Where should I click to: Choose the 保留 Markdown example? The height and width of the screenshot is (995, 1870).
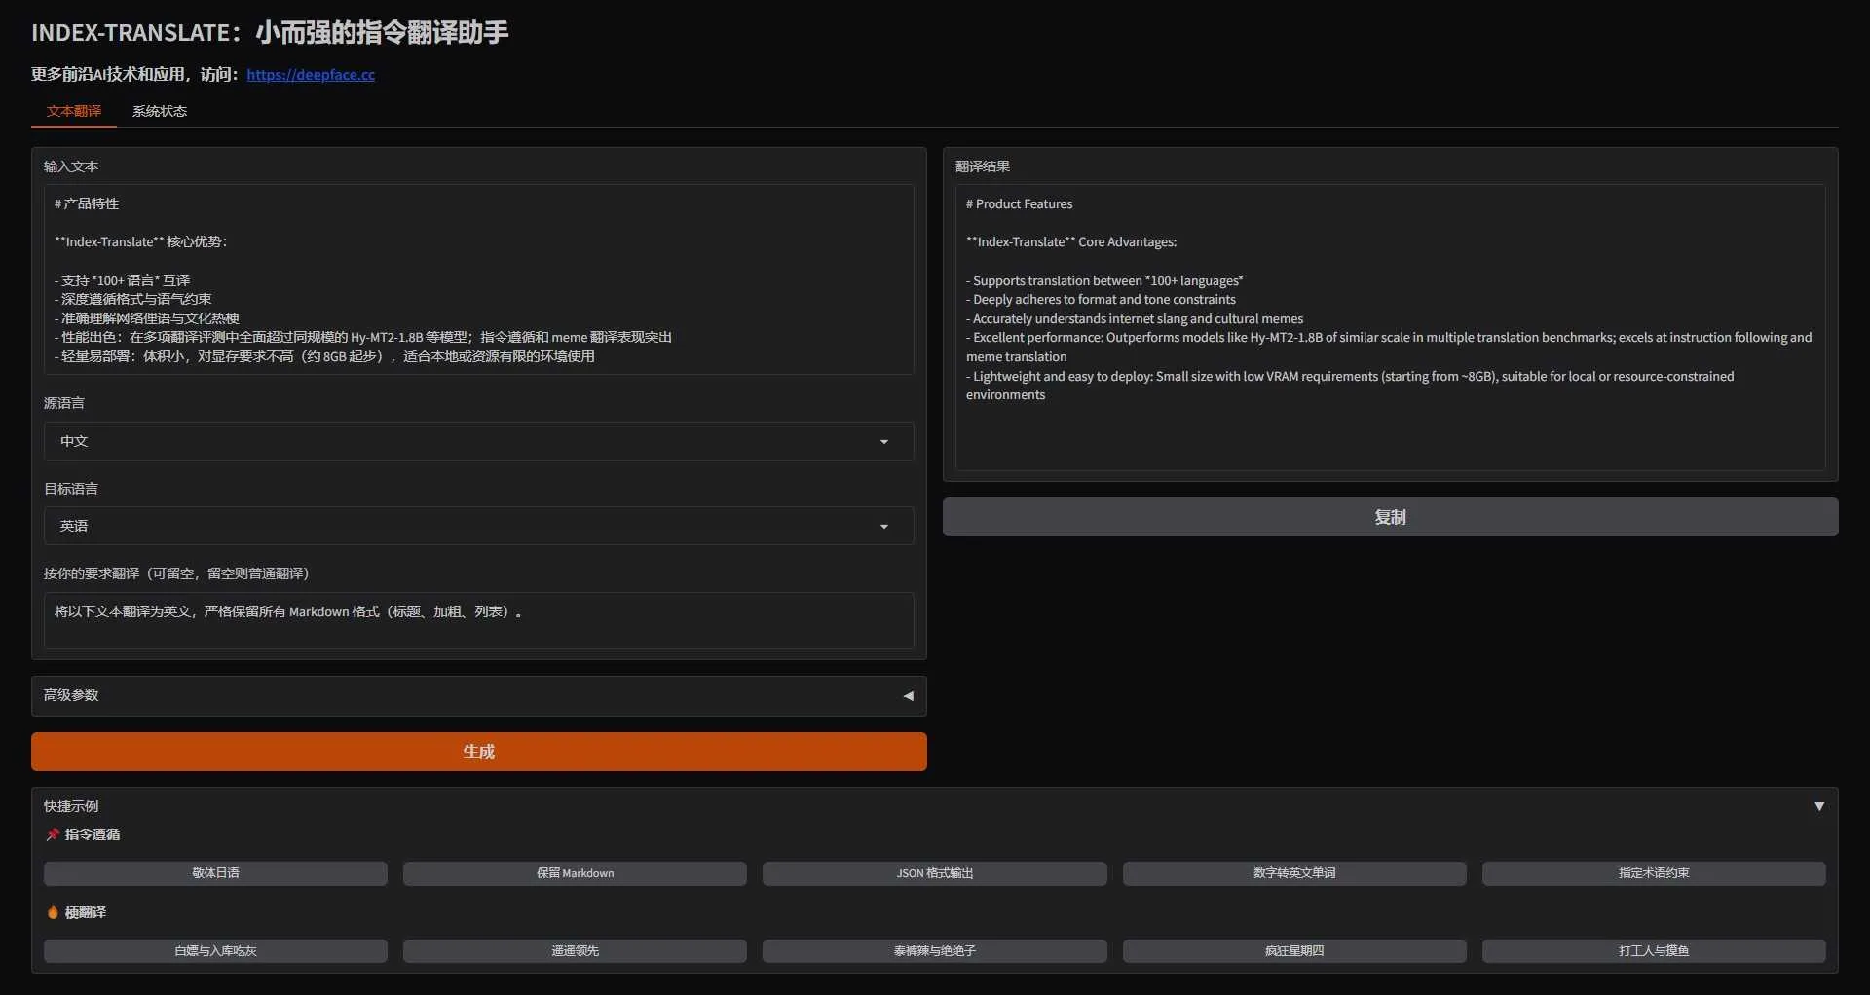(575, 873)
